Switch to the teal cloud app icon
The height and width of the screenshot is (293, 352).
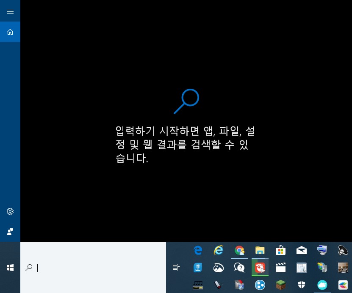point(322,285)
